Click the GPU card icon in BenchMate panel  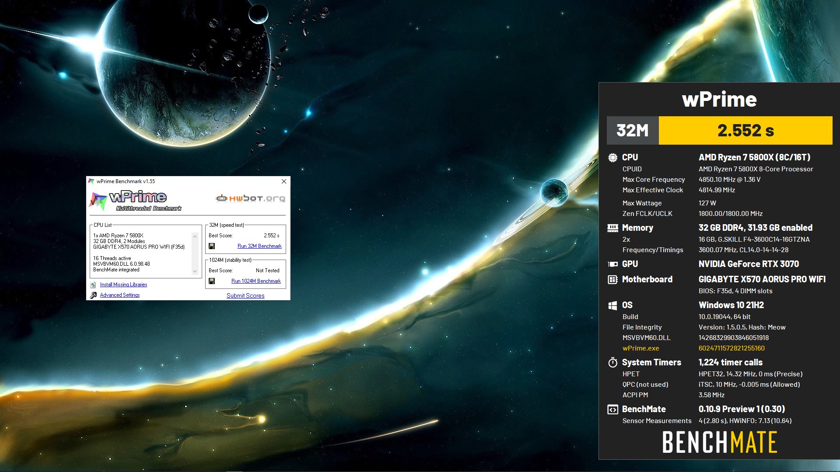tap(612, 264)
